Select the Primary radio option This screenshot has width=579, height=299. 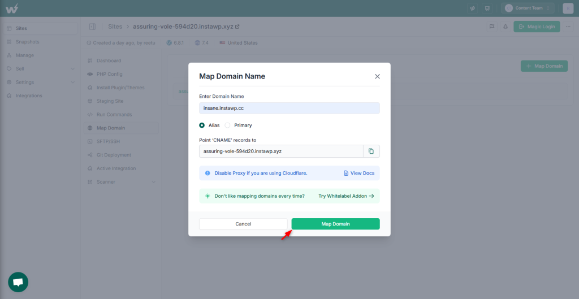227,125
